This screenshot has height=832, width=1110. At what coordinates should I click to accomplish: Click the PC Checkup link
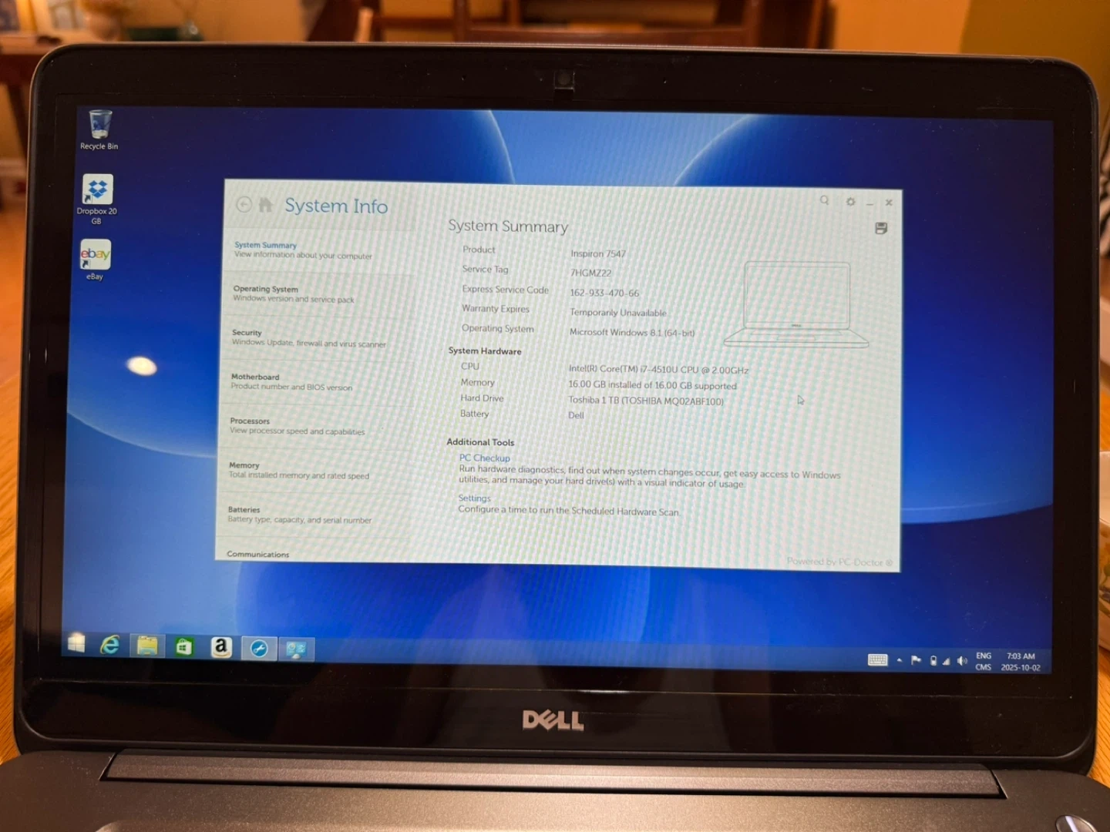(484, 458)
